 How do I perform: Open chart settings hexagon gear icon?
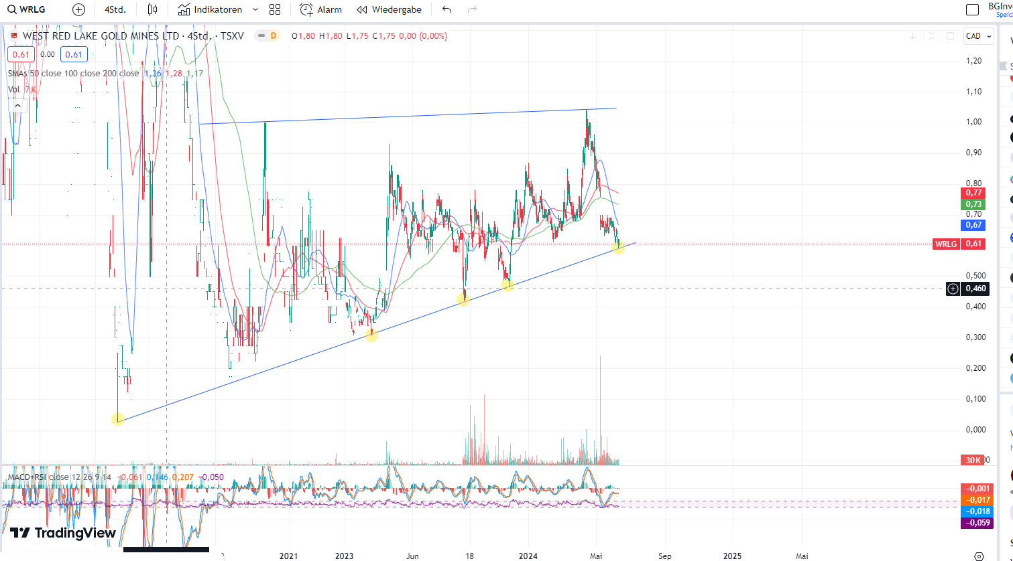979,556
